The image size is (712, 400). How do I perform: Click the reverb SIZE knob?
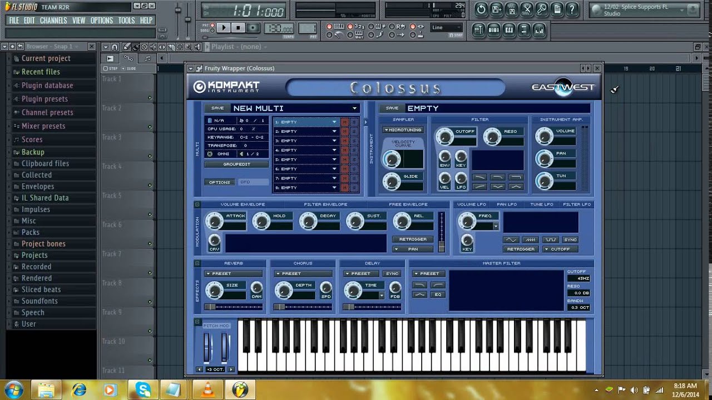pos(214,289)
